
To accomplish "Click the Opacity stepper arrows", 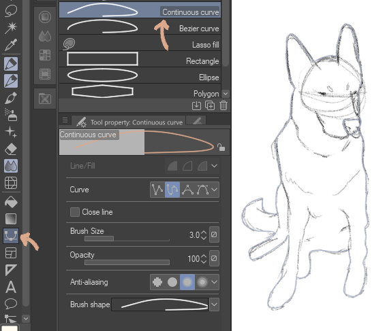I will tap(204, 259).
